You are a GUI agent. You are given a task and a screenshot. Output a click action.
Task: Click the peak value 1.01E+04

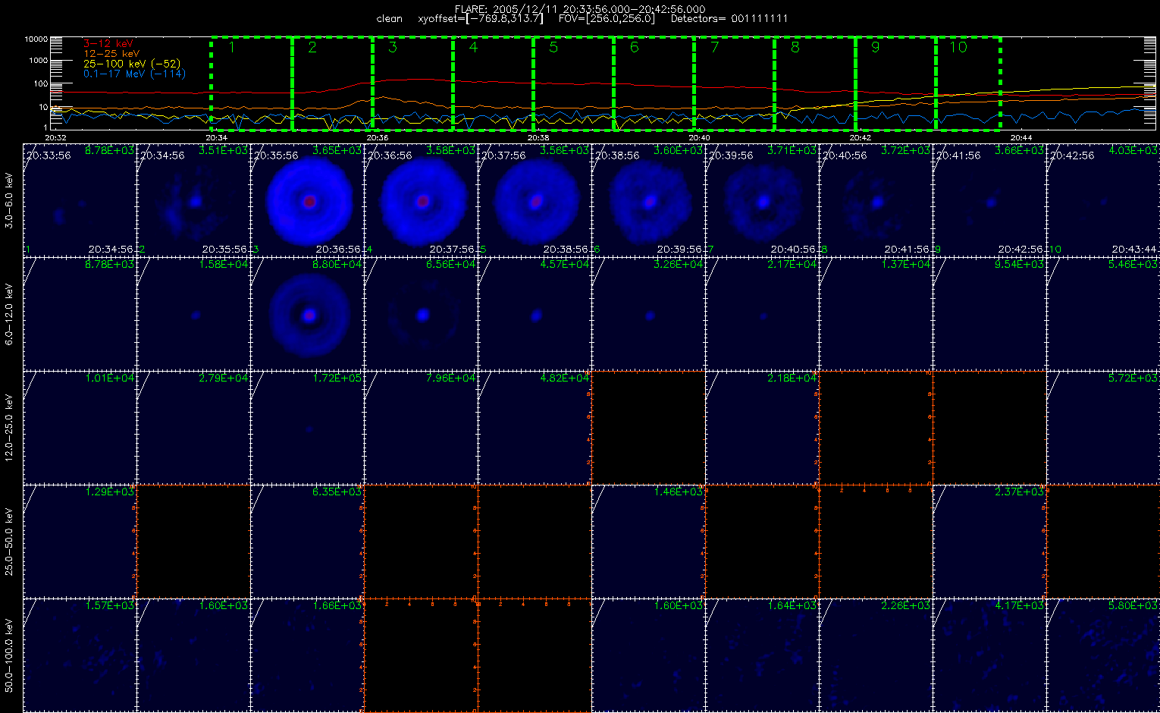pos(109,378)
